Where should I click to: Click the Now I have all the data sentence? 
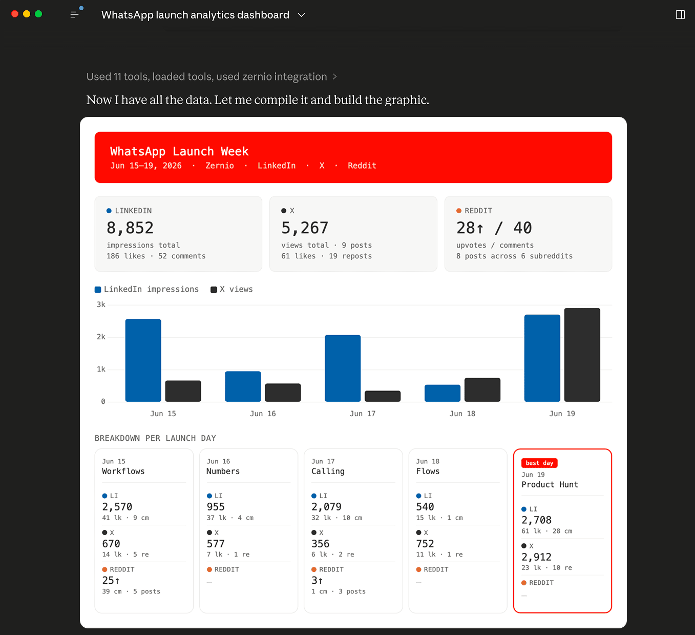[x=258, y=100]
